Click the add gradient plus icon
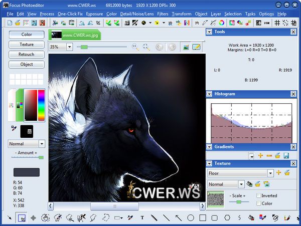 click(260, 156)
